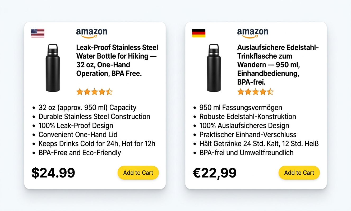Select the Amazon logo on the US card
351x211 pixels.
pos(91,32)
